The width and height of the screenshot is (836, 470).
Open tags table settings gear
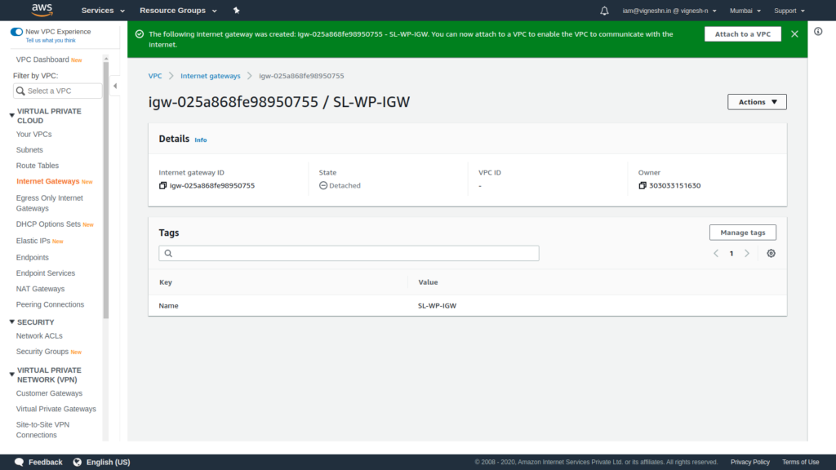[771, 254]
